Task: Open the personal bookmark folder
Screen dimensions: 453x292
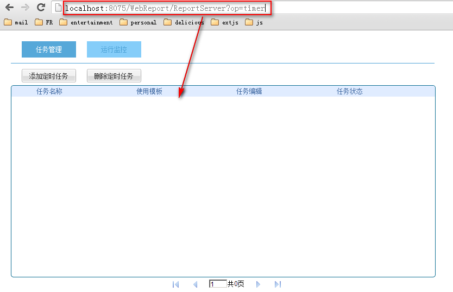Action: [x=138, y=22]
